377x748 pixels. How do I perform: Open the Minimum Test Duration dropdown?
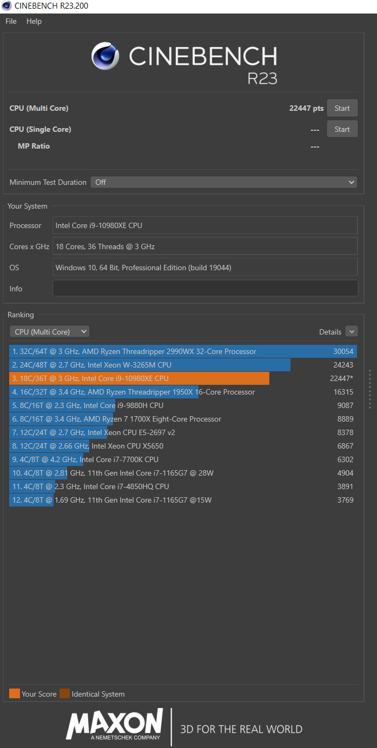click(x=224, y=182)
